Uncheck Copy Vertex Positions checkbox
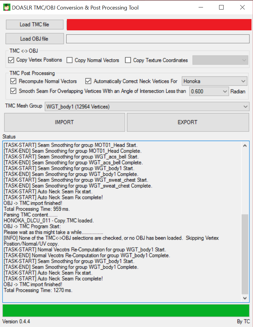 pos(11,60)
